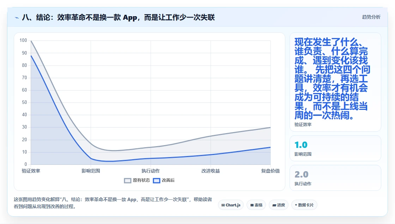
Task: Click the caption starting 这张图用趋势变化解释
Action: 113,203
